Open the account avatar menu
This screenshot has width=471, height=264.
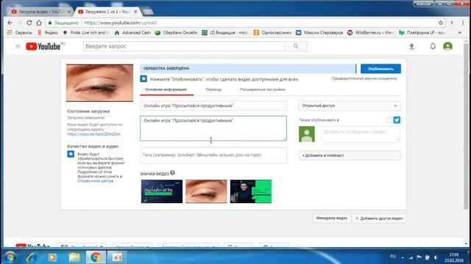(x=447, y=46)
